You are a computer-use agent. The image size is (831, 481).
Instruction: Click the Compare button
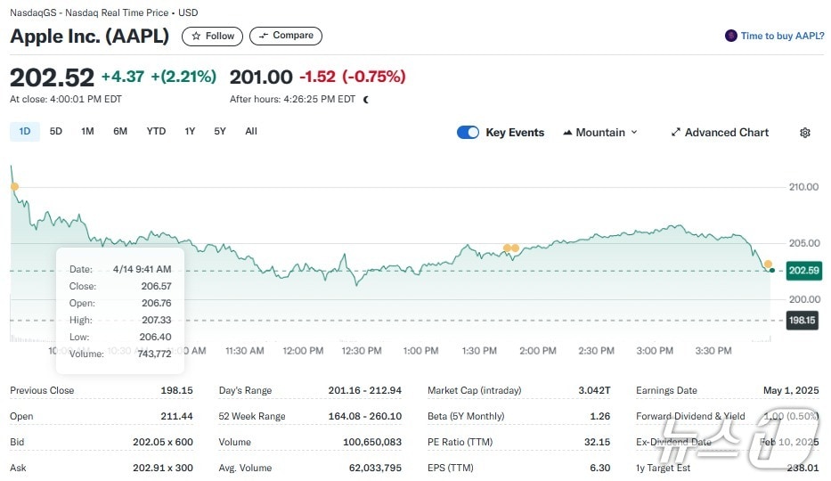285,36
